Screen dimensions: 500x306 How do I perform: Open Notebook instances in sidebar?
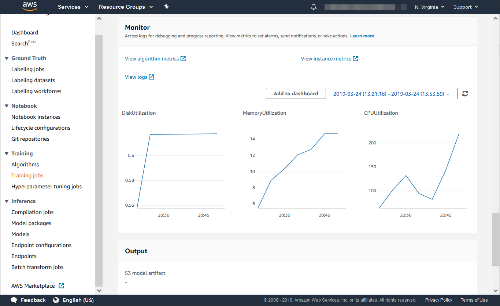click(x=36, y=117)
